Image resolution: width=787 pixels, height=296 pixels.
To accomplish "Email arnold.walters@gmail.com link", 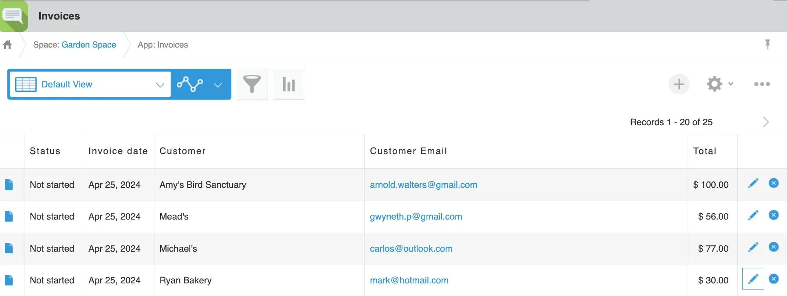I will pyautogui.click(x=423, y=185).
